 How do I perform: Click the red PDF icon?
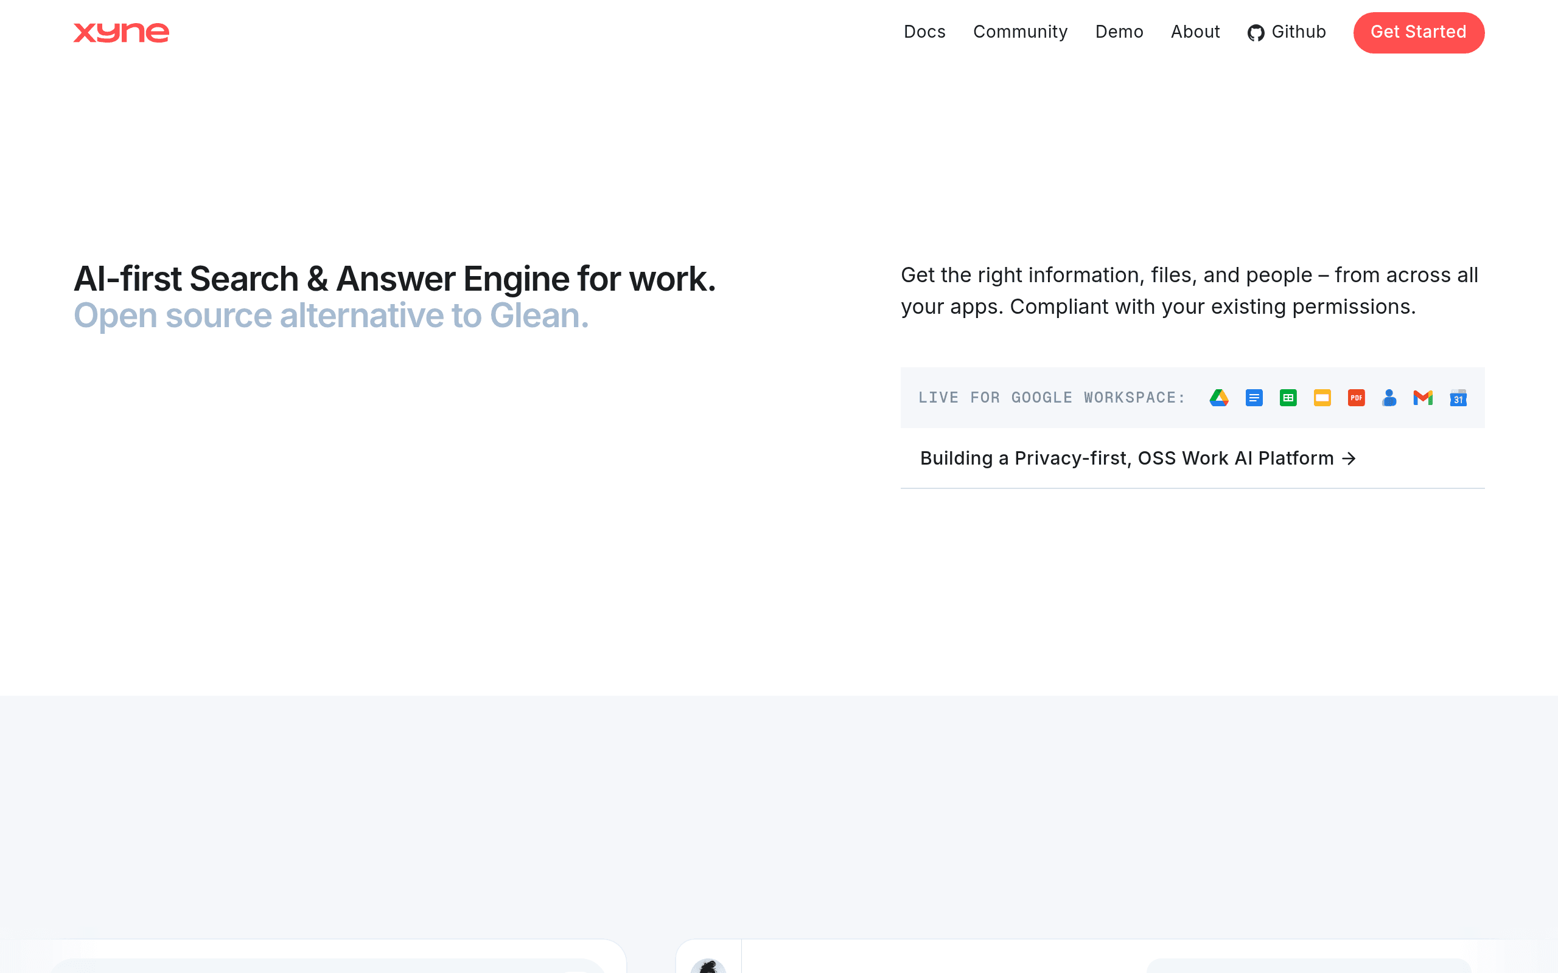point(1356,398)
